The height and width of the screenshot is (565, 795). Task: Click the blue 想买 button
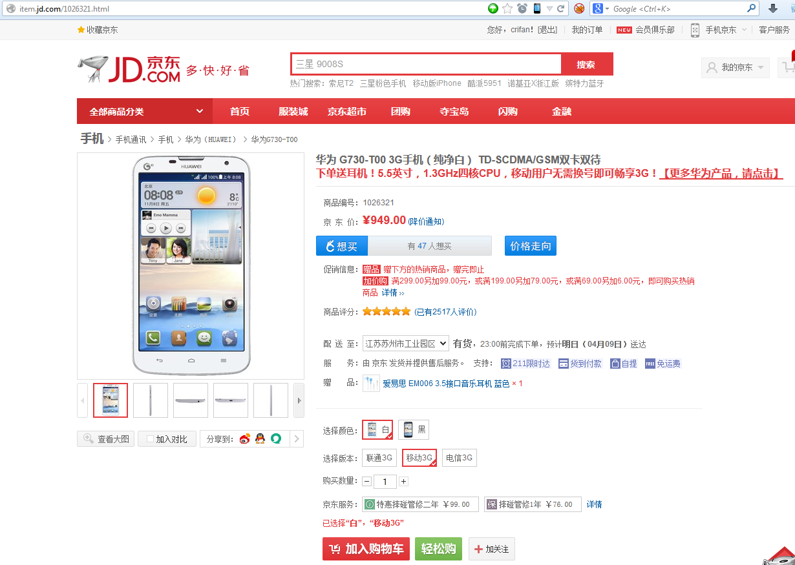pos(342,246)
